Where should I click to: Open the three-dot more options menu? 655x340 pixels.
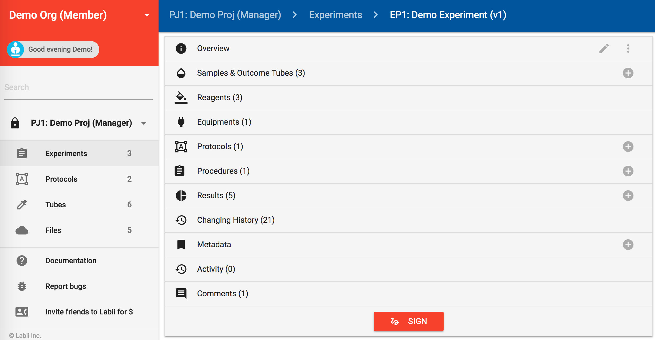(628, 48)
